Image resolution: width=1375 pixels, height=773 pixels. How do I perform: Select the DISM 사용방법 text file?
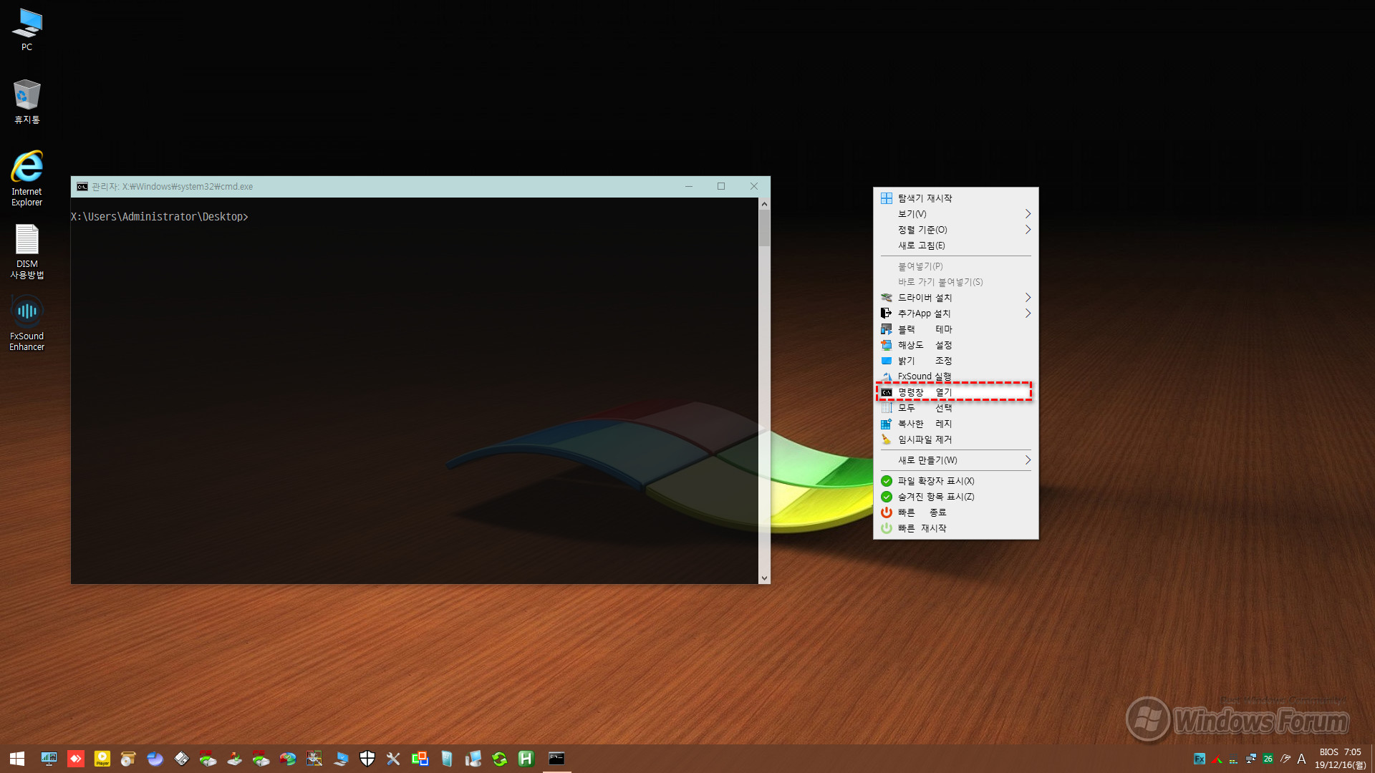coord(26,251)
